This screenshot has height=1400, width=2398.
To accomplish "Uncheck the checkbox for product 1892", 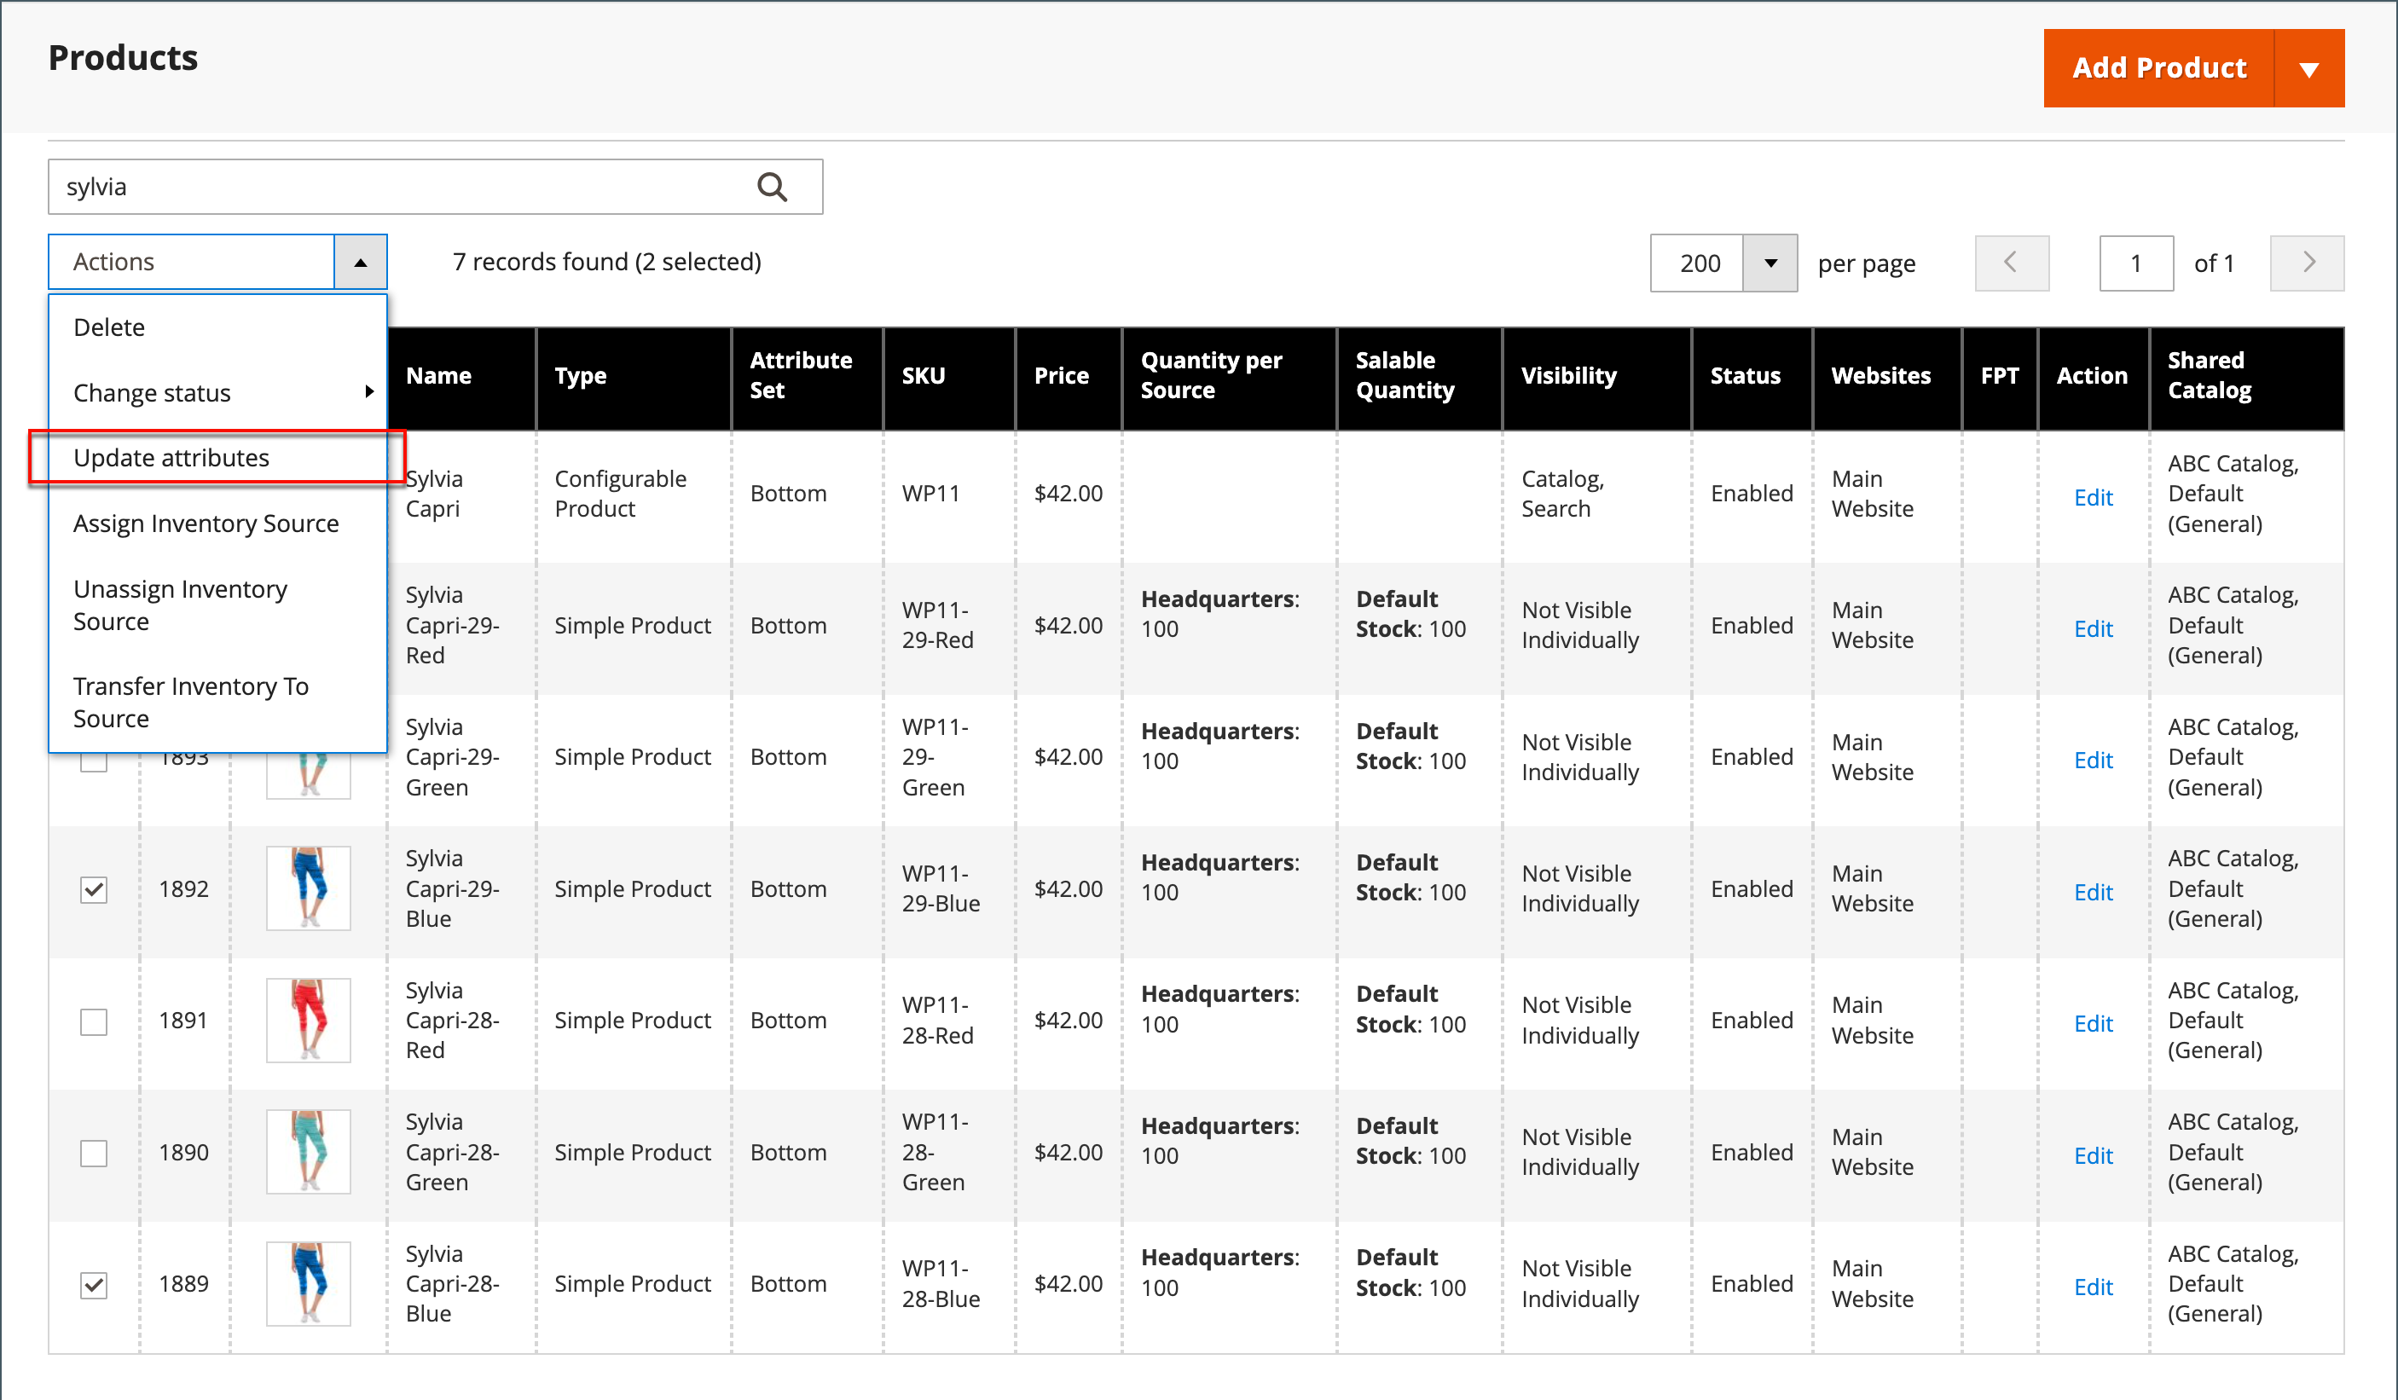I will (93, 889).
